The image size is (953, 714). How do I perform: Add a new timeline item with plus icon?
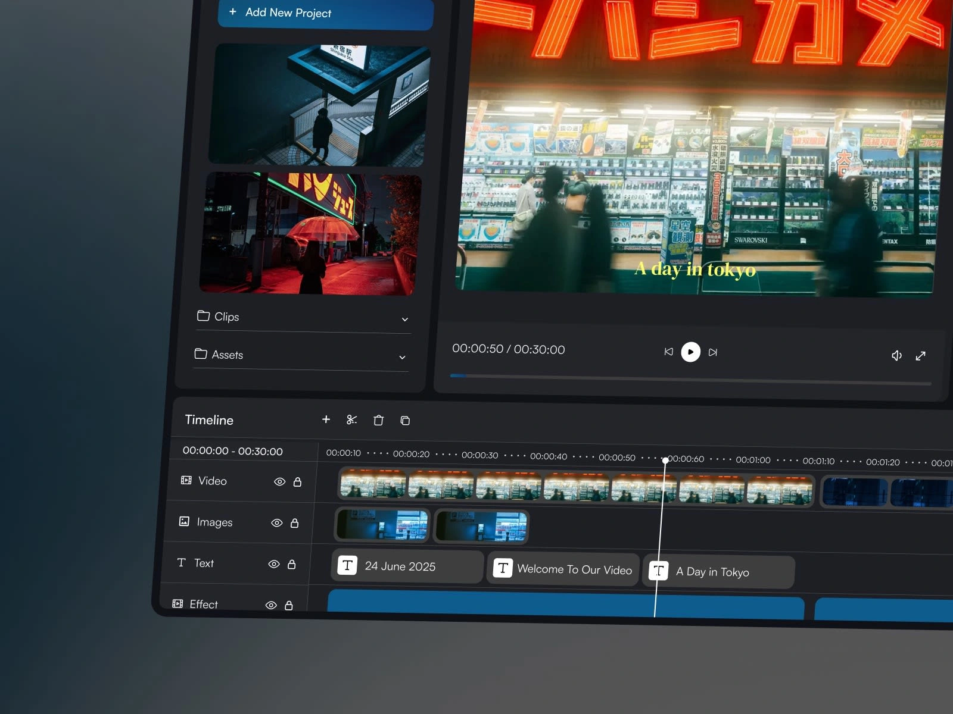pos(326,419)
